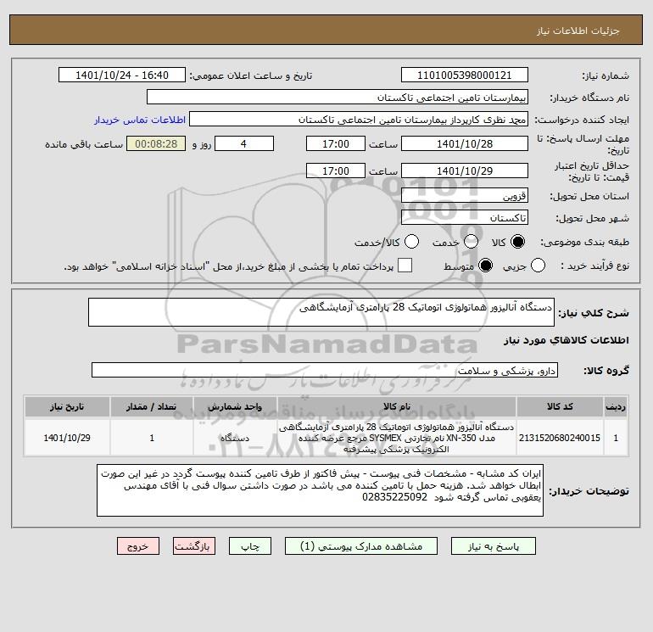Click the جزئیات اطلاعات نیاز page title

click(578, 31)
